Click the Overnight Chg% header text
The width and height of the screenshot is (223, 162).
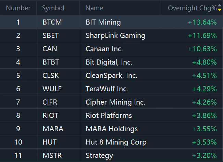(192, 8)
